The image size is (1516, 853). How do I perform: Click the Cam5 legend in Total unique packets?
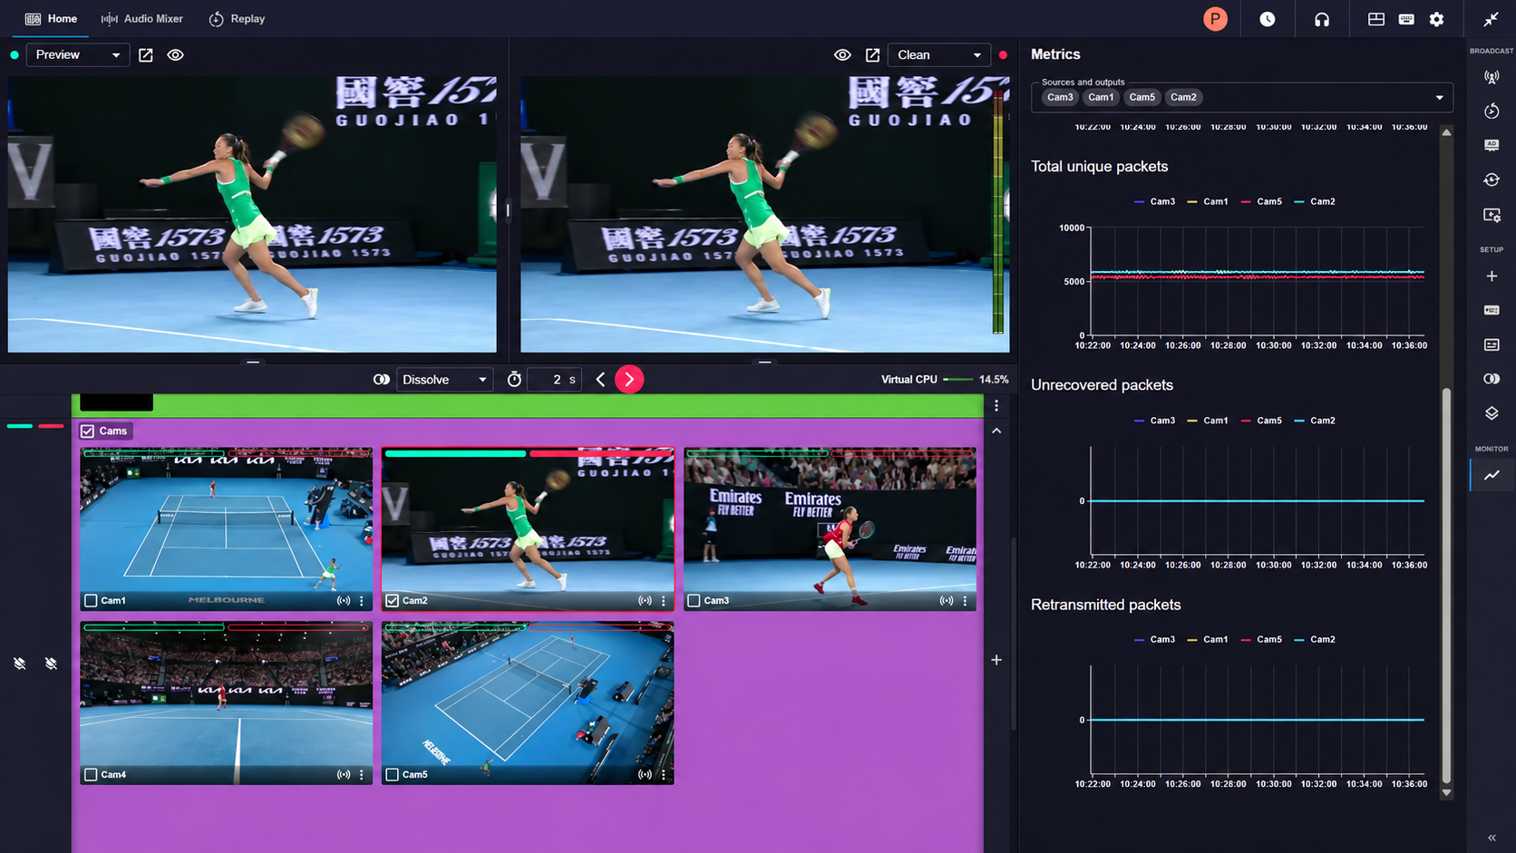[1261, 202]
